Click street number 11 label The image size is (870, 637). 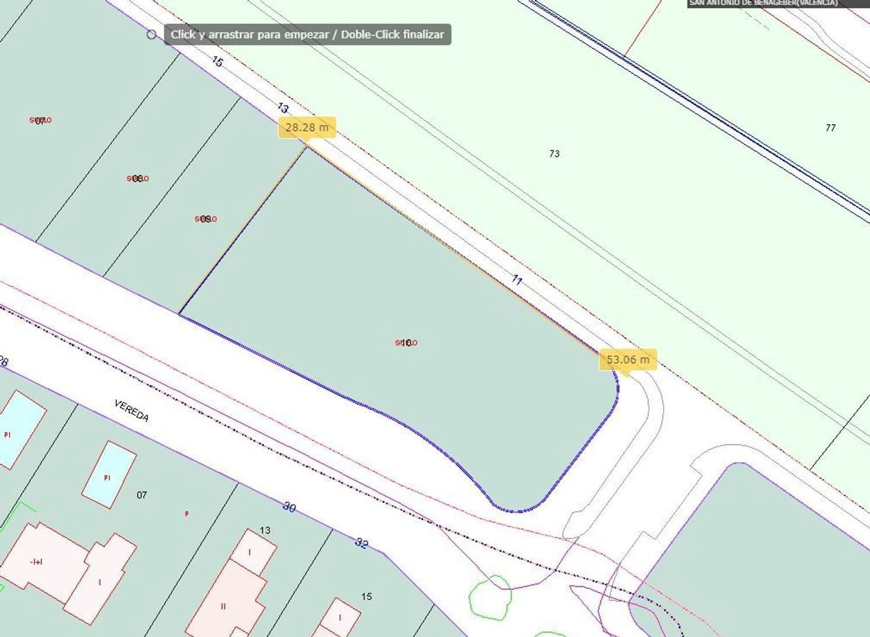tap(517, 279)
